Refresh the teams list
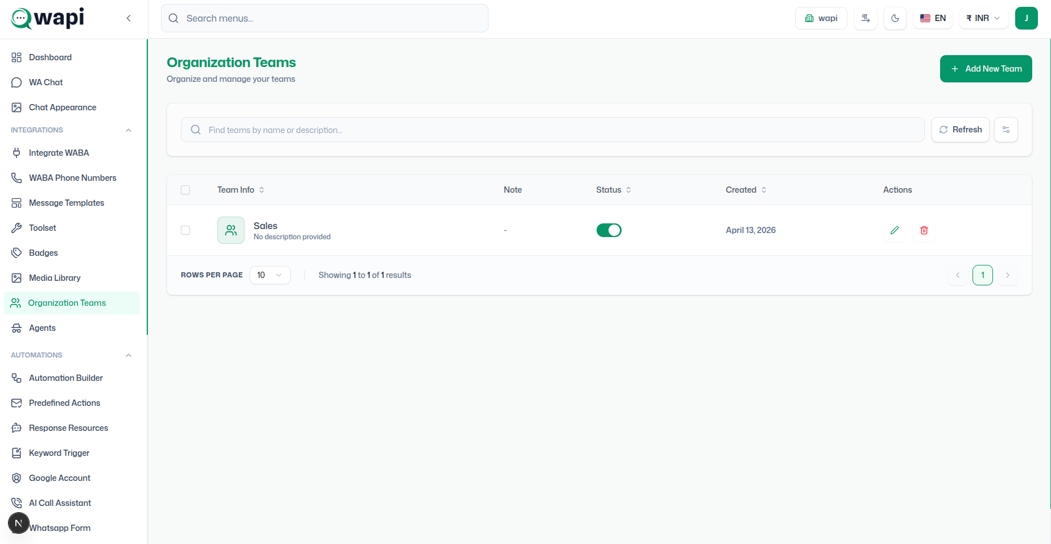 961,130
